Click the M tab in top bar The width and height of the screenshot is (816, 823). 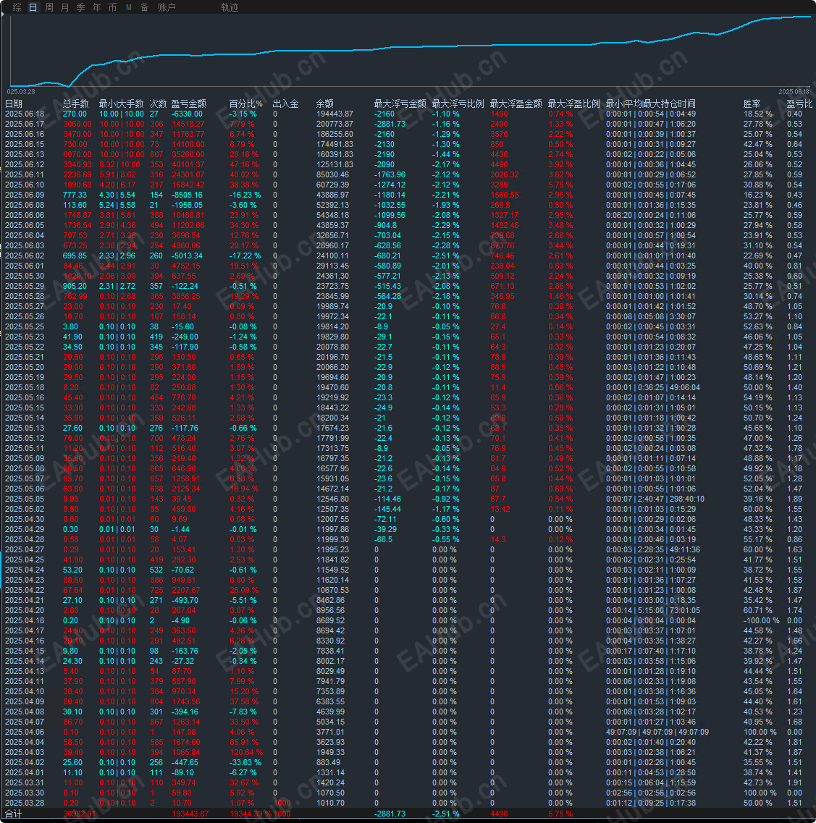(x=129, y=7)
